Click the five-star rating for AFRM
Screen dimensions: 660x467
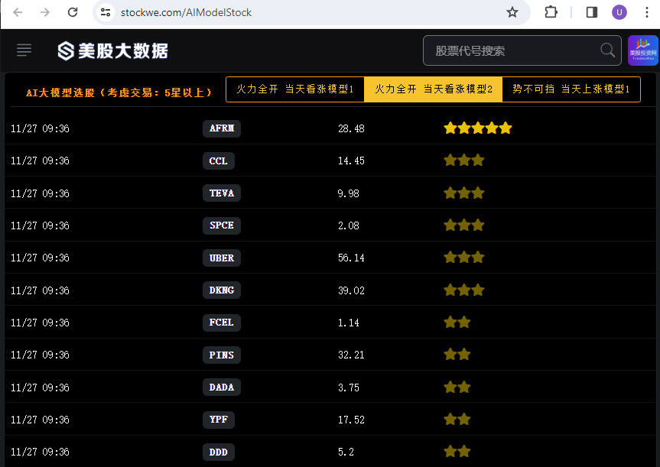478,128
